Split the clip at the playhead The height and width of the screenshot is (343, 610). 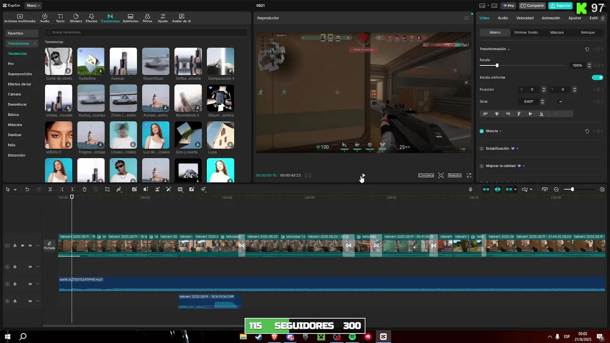[x=50, y=189]
